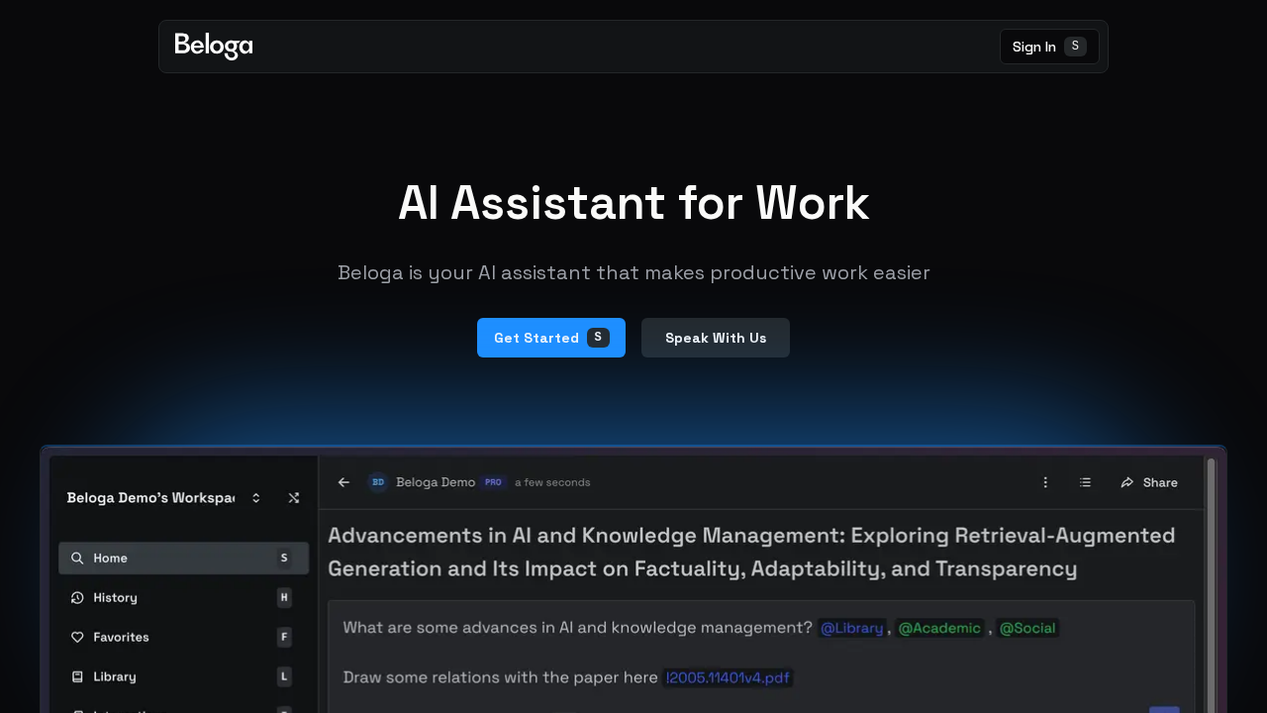Click the BD avatar badge
This screenshot has width=1267, height=713.
[377, 482]
